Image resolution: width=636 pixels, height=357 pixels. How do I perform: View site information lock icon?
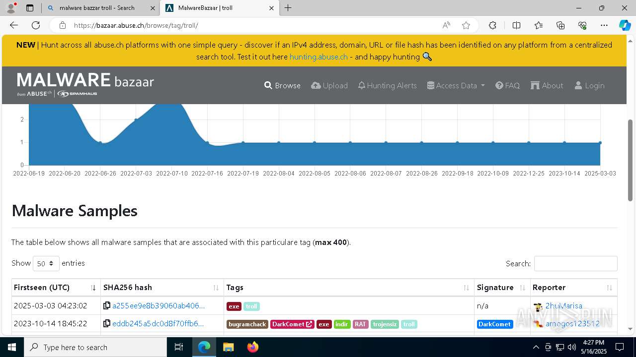[63, 25]
